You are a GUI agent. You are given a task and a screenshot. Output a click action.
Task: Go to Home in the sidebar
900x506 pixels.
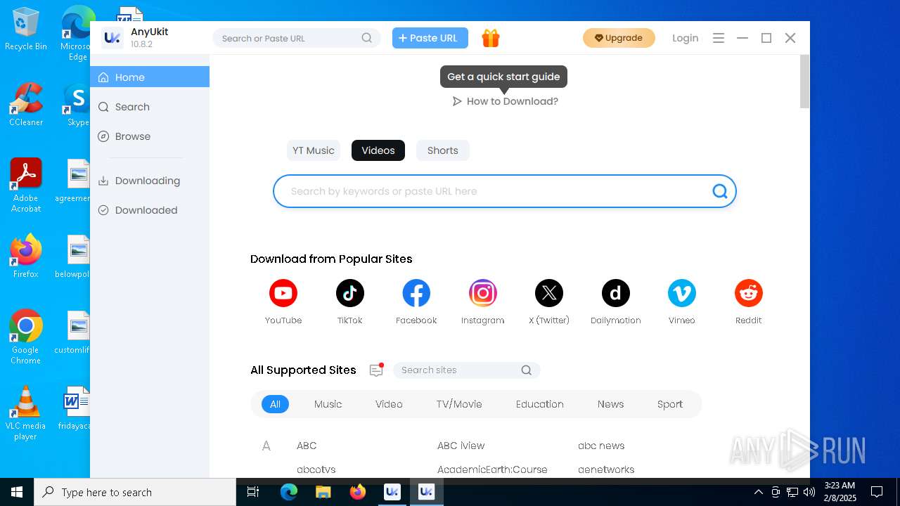150,77
